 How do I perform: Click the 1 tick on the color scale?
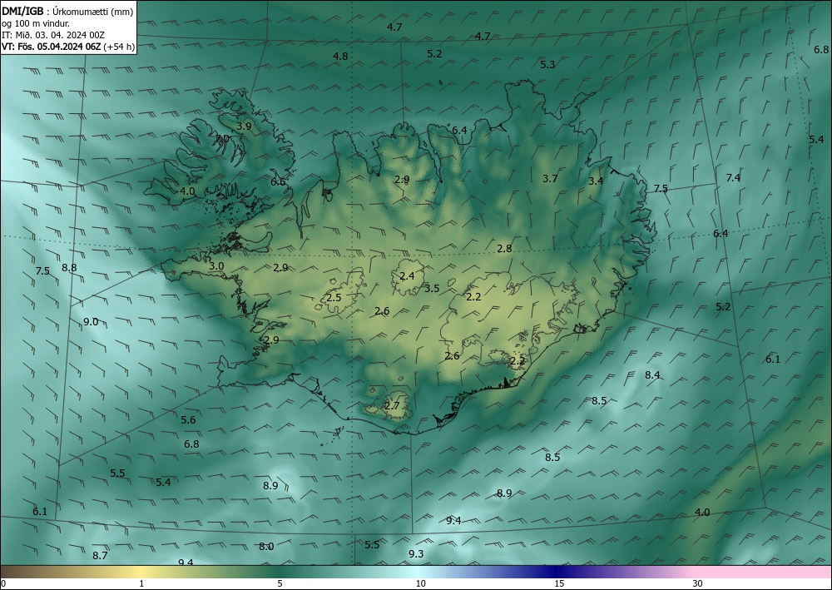pos(141,584)
